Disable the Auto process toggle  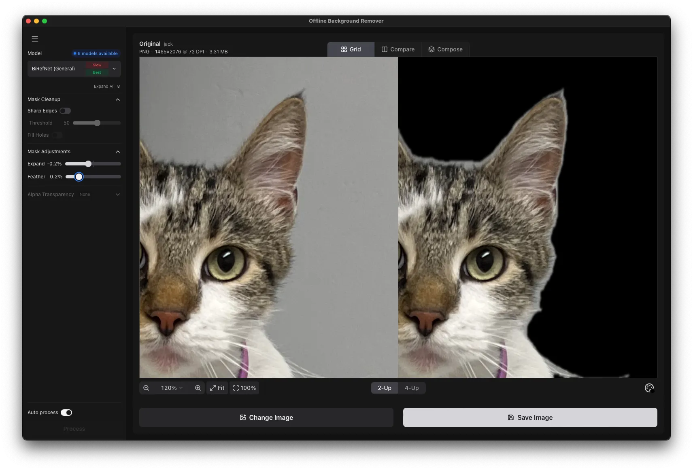(66, 413)
